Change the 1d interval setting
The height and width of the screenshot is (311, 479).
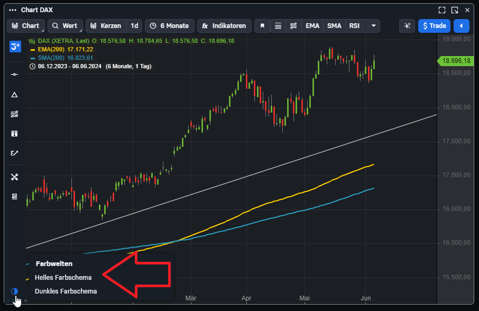point(134,26)
